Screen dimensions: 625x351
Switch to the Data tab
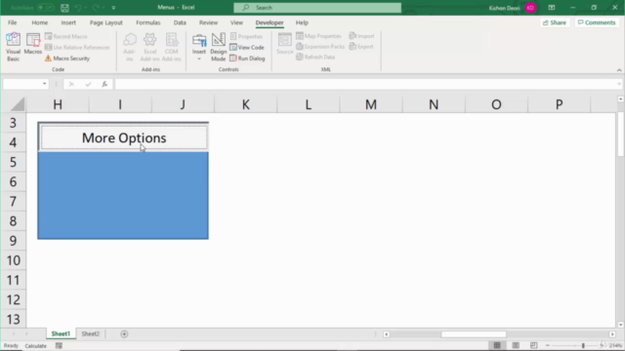180,22
